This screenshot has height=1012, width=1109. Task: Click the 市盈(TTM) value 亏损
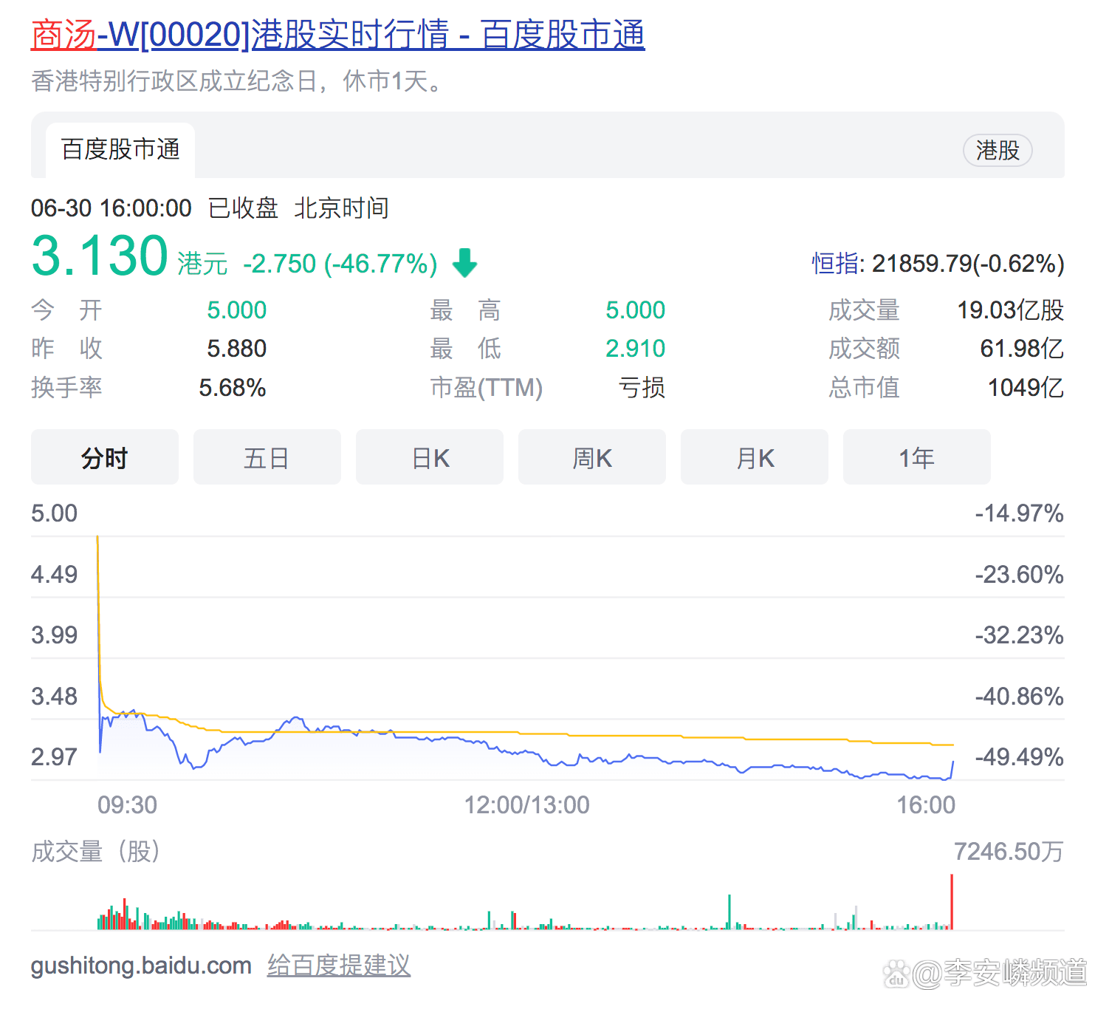click(x=642, y=387)
